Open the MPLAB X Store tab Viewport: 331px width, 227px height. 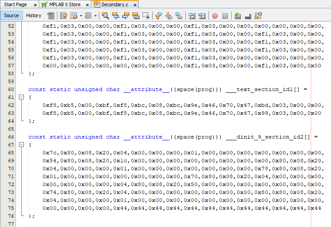pyautogui.click(x=65, y=4)
